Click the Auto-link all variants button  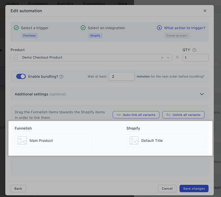(x=136, y=115)
